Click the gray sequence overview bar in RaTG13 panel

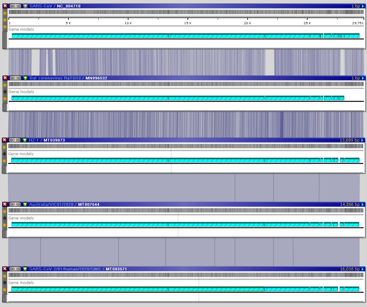point(186,84)
